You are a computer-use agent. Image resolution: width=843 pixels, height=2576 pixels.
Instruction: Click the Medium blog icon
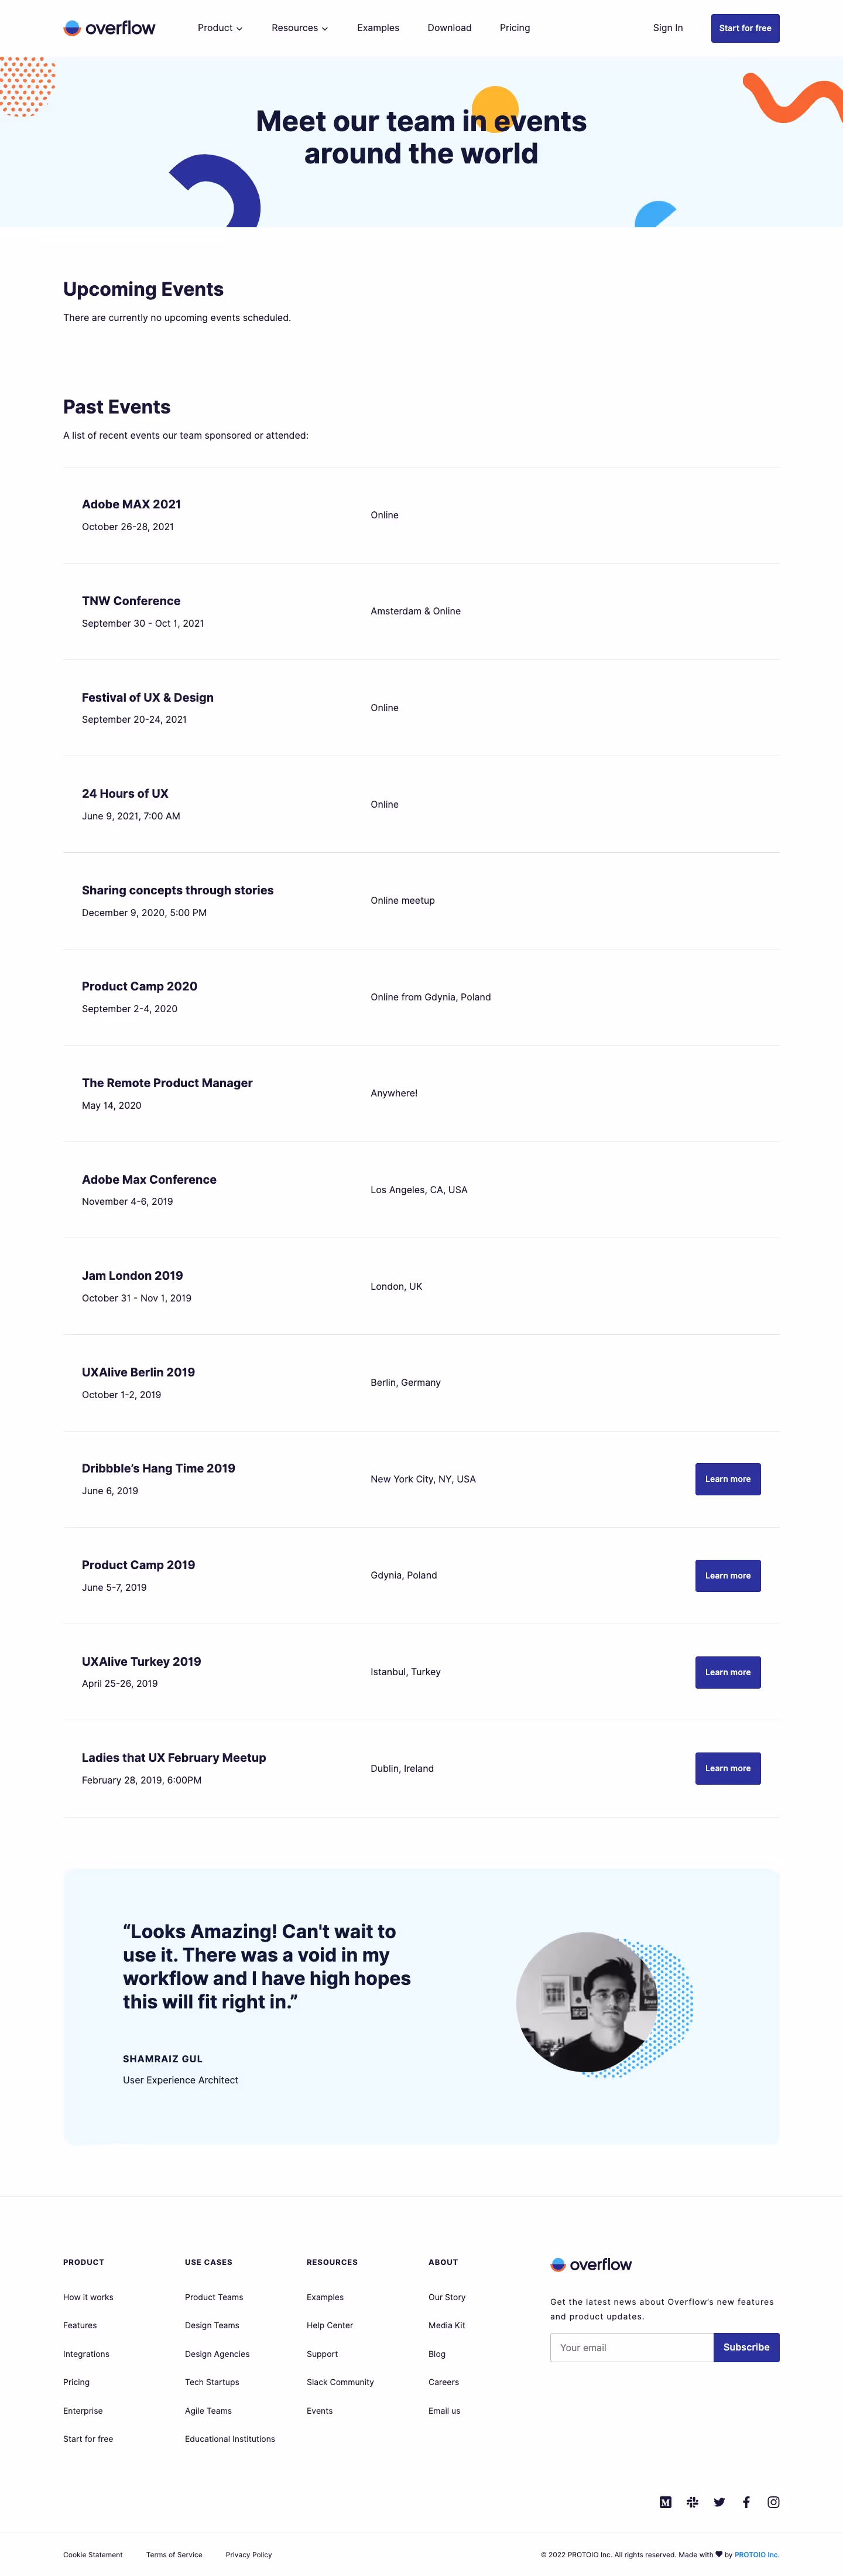665,2501
